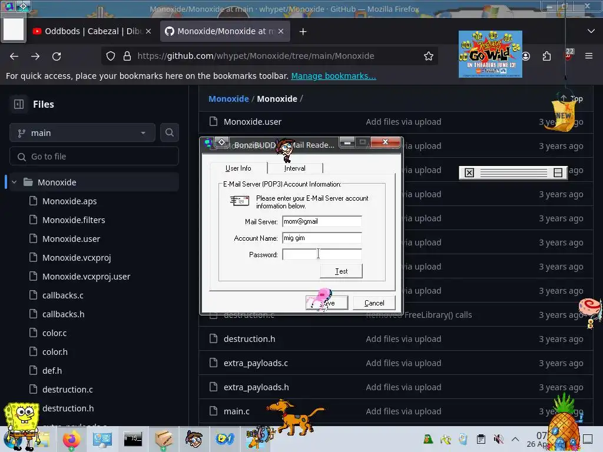
Task: Open a new browser tab
Action: point(303,32)
